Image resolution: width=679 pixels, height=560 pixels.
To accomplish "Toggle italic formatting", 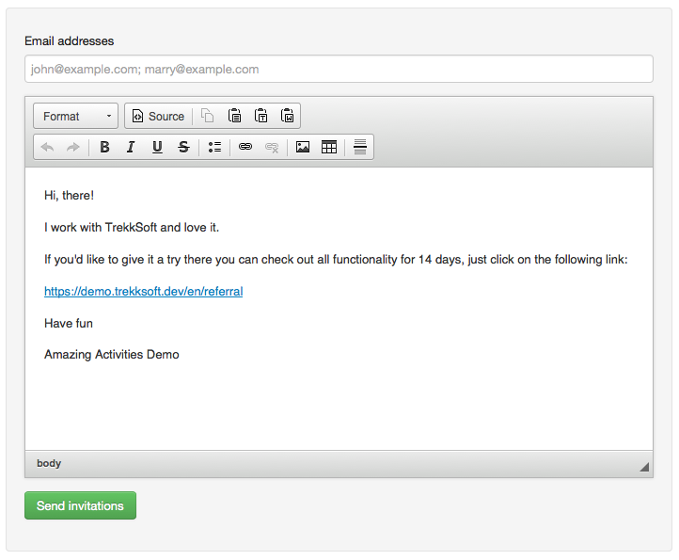I will (131, 147).
